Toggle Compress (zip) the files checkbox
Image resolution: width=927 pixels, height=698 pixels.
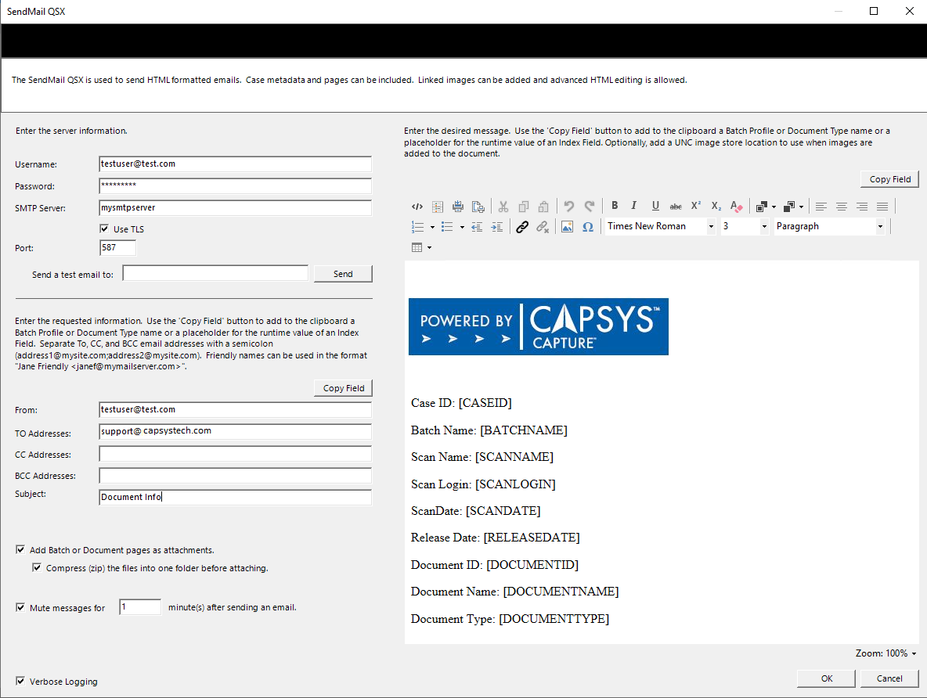pos(37,567)
